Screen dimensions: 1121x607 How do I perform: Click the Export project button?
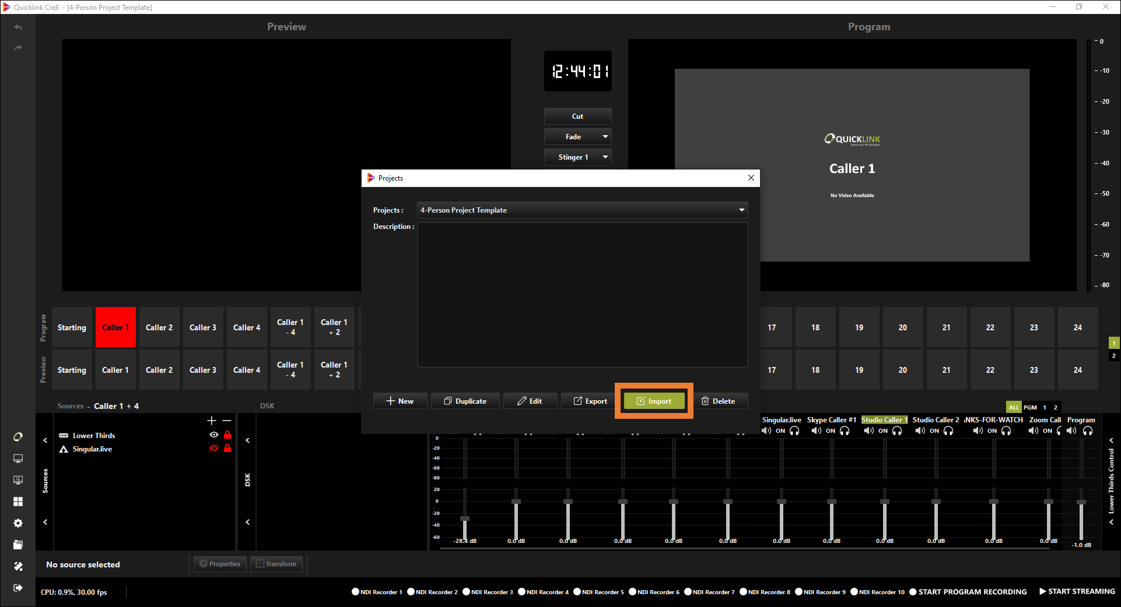click(590, 401)
